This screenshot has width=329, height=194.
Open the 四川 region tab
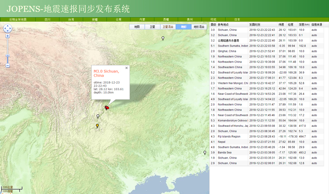point(48,19)
